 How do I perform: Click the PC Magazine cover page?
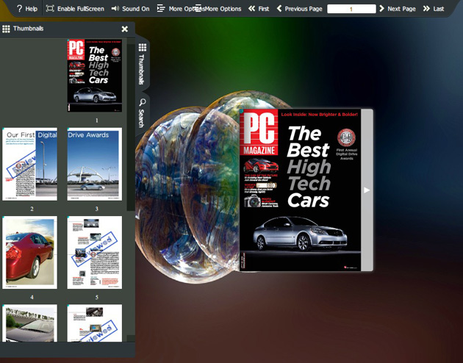point(300,190)
